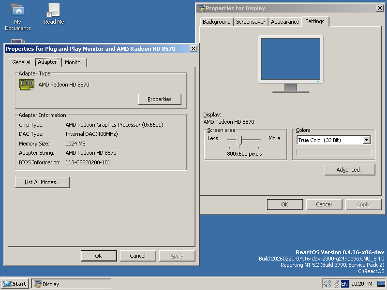Click Display name 'AMD Radeon HD 8570' in Settings
The image size is (387, 290).
click(228, 122)
